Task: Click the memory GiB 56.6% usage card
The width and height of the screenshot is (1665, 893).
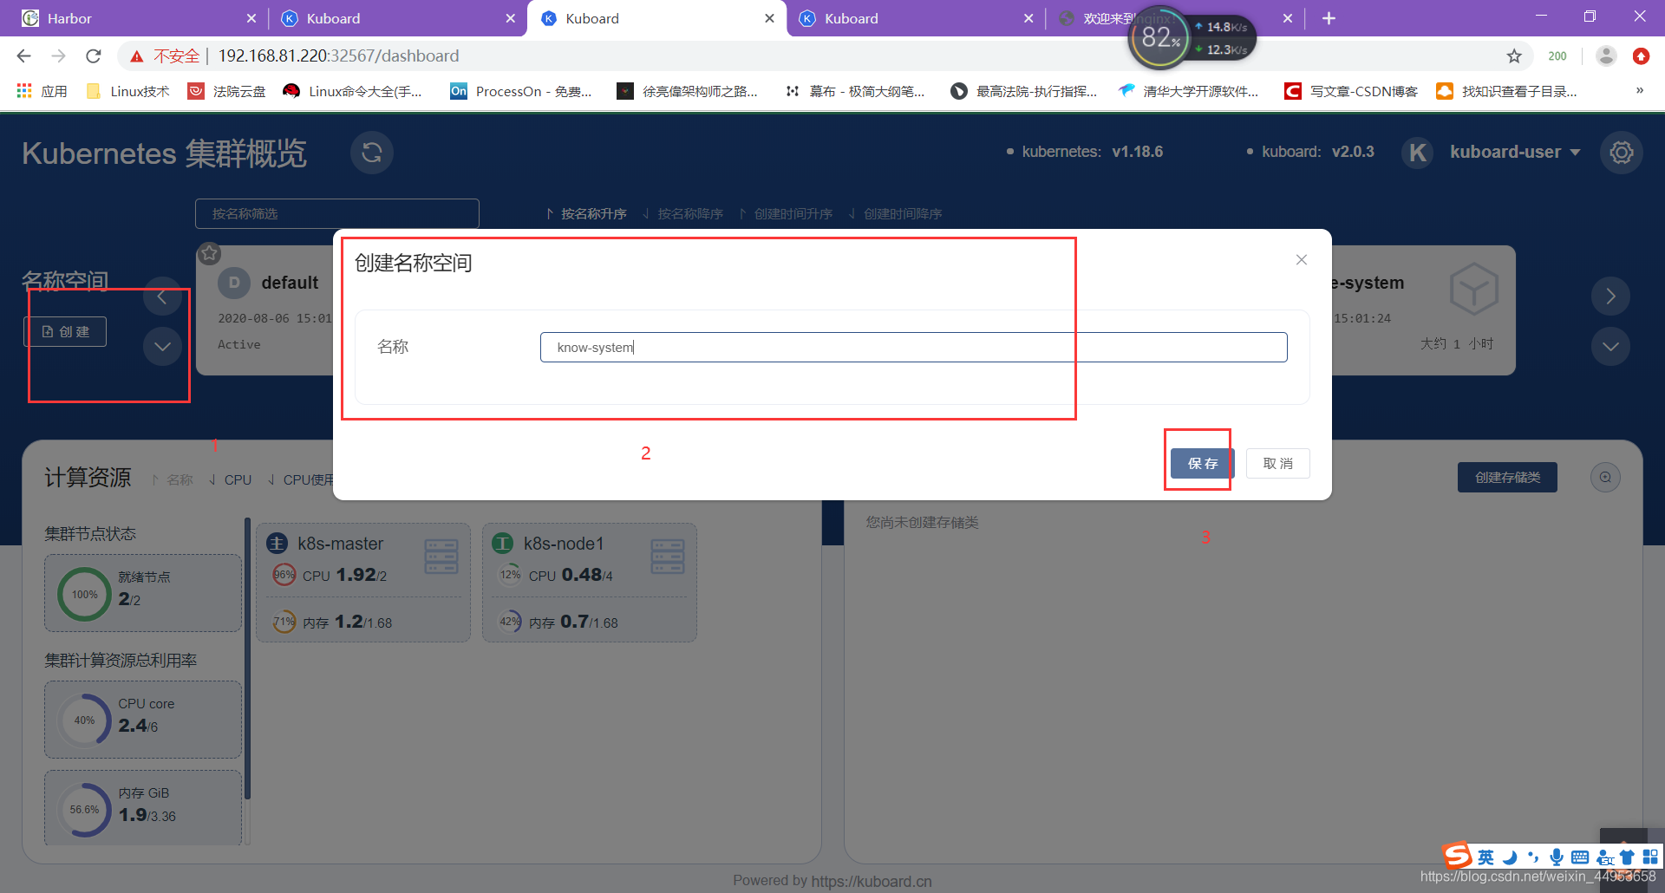Action: [143, 808]
